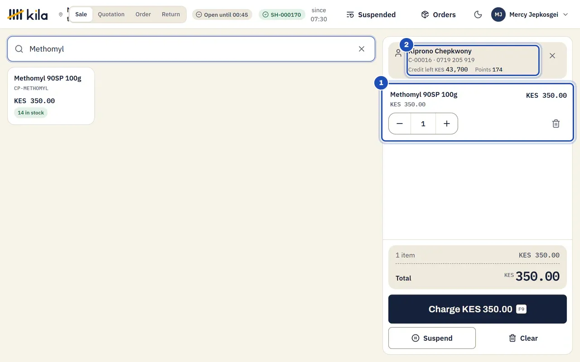This screenshot has width=580, height=362.
Task: Click the customer person icon
Action: [x=398, y=53]
